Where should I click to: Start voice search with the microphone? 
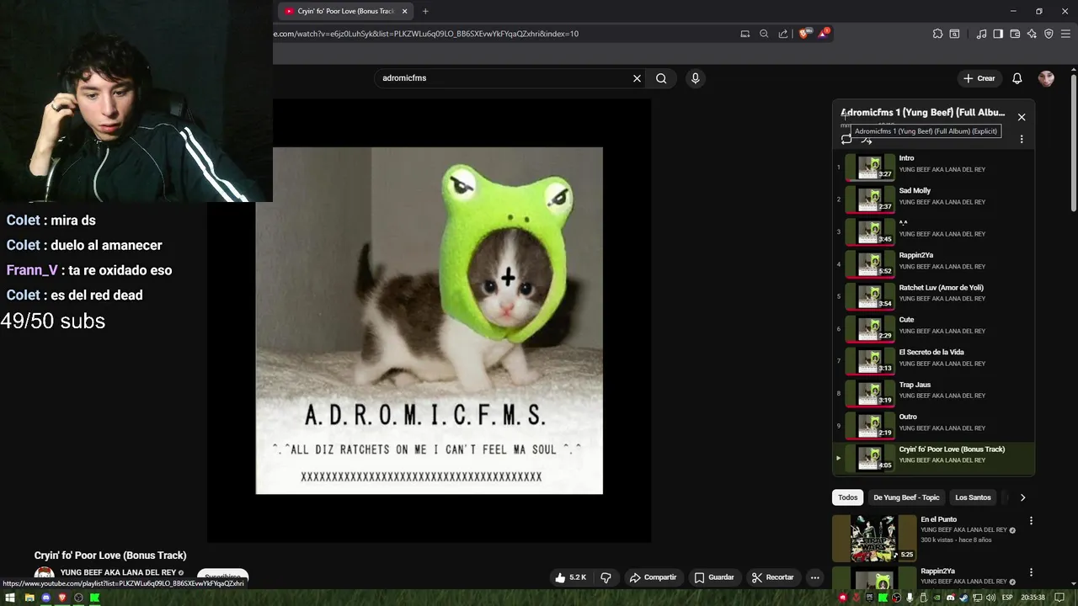click(695, 78)
